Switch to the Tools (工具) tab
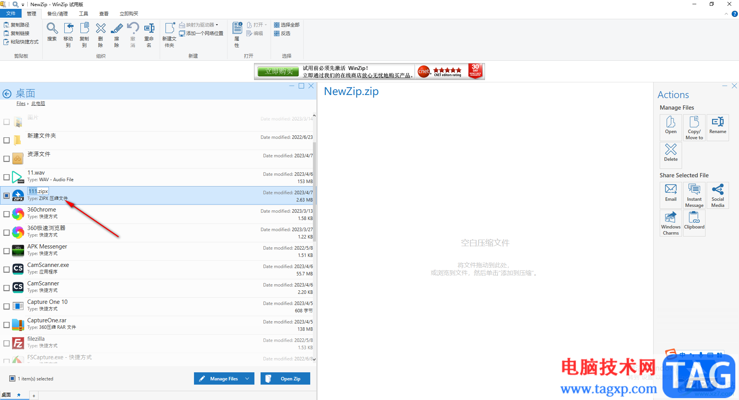739x400 pixels. pyautogui.click(x=84, y=13)
